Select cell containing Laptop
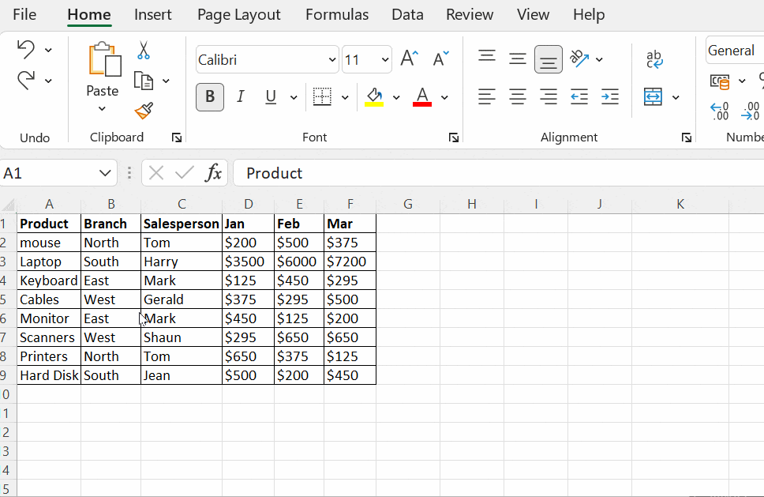Screen dimensions: 764x497 (48, 262)
